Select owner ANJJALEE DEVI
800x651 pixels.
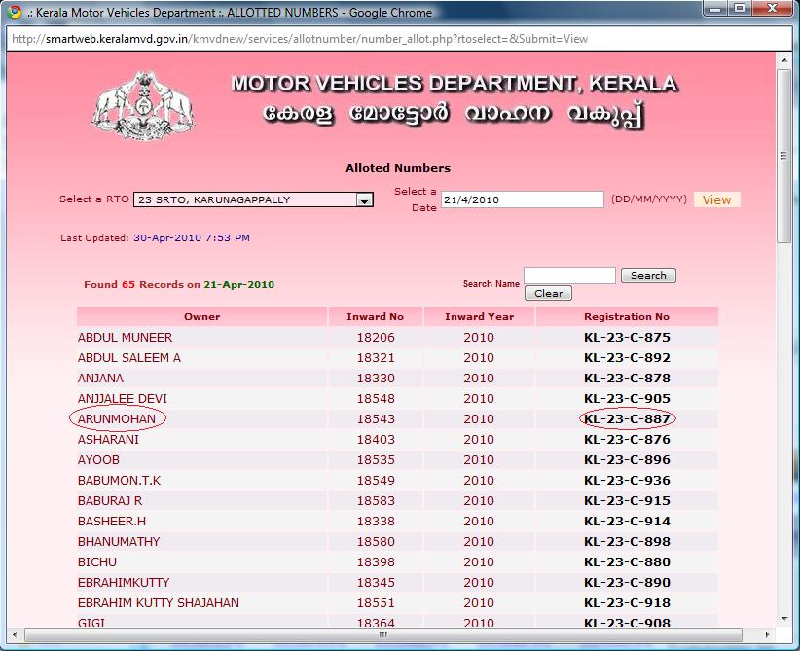coord(123,398)
